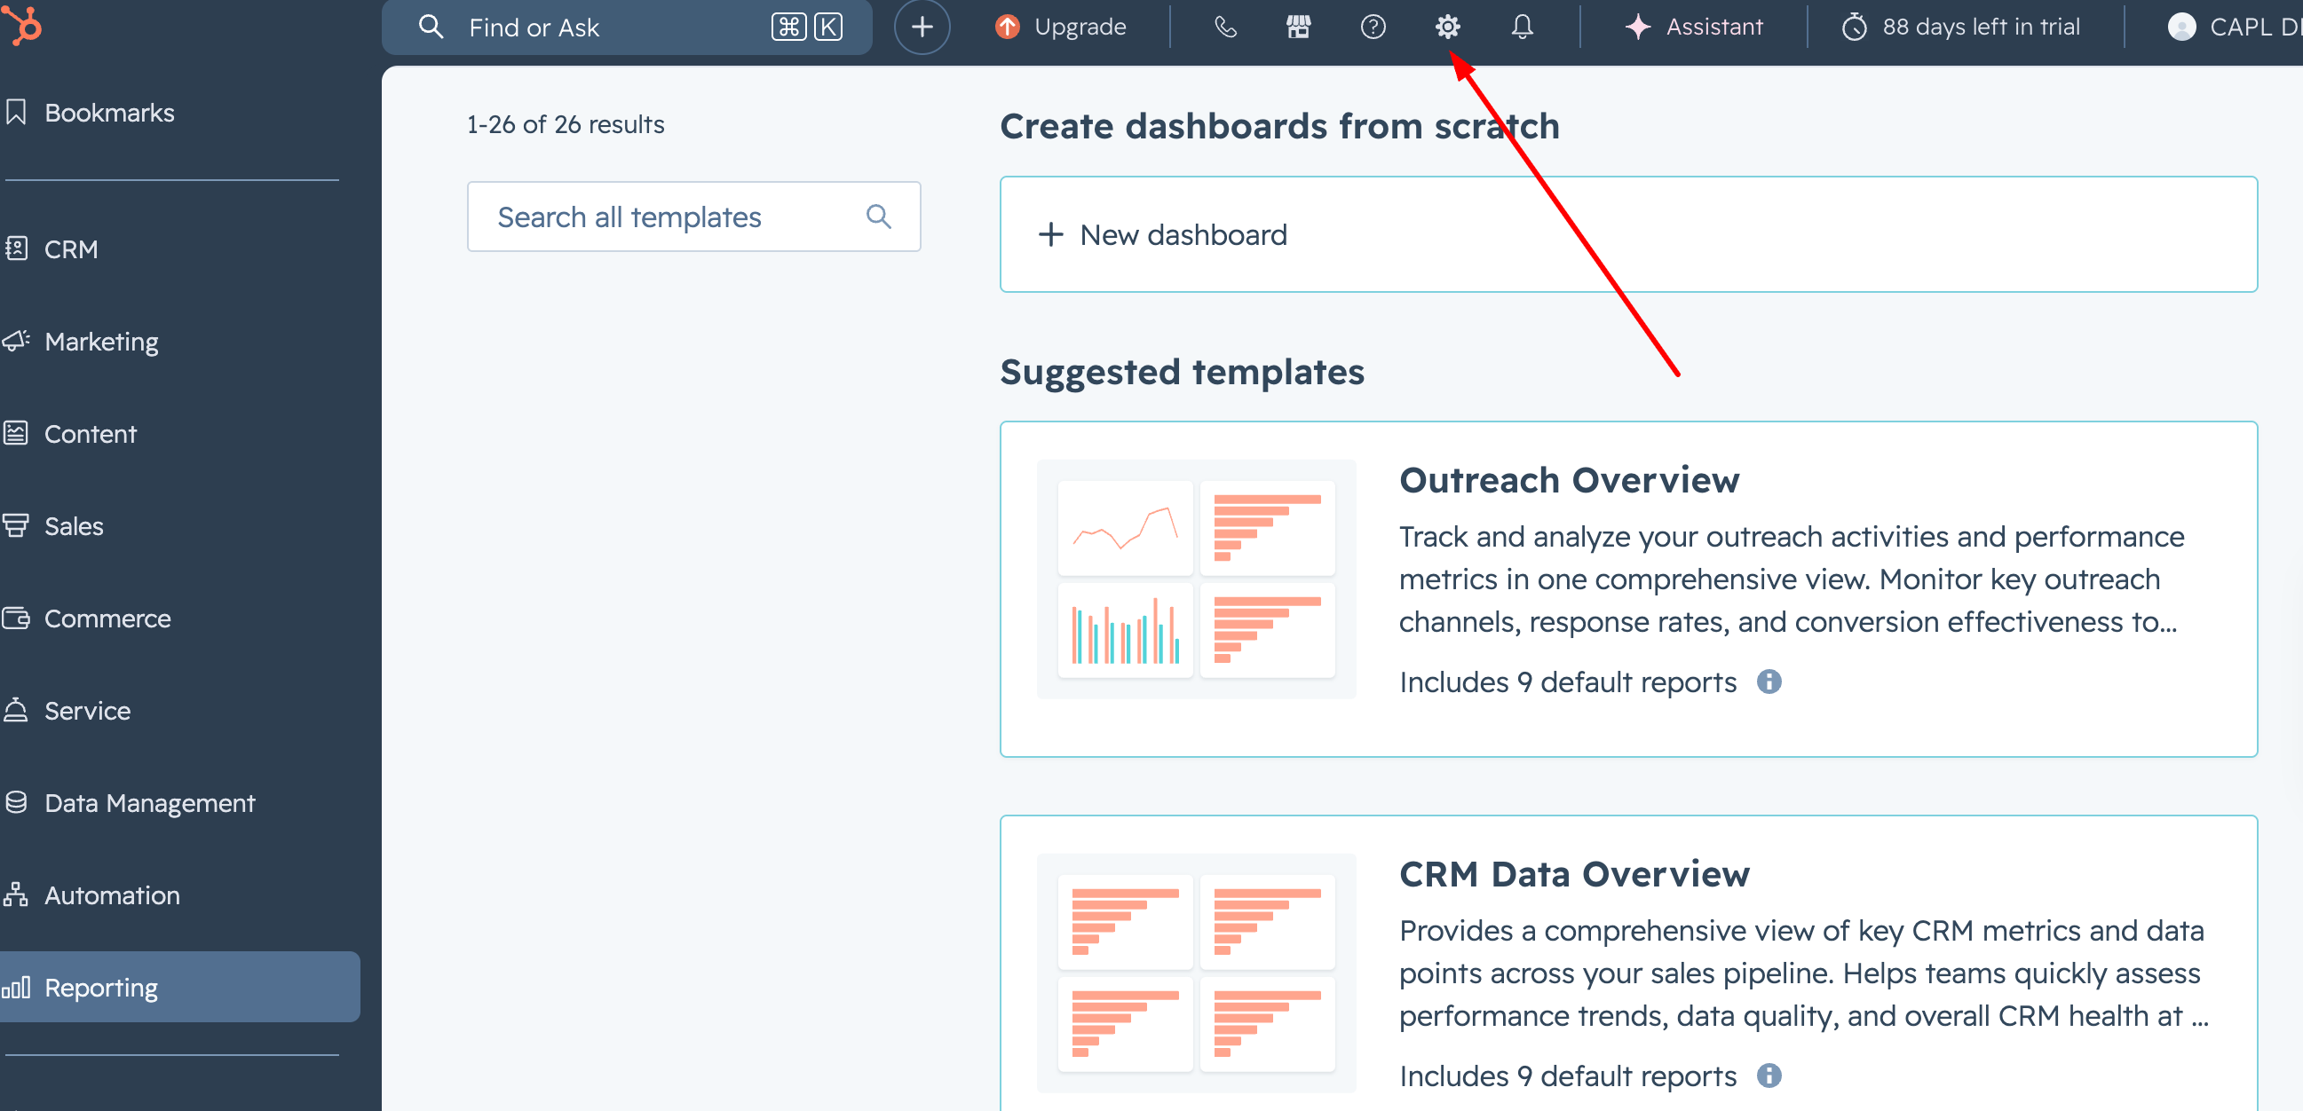Image resolution: width=2303 pixels, height=1111 pixels.
Task: Click magnifier icon in template search box
Action: 878,217
